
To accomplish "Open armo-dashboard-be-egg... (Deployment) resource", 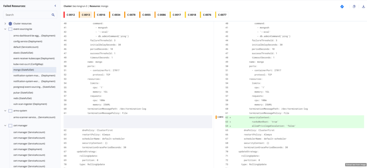I will point(34,35).
